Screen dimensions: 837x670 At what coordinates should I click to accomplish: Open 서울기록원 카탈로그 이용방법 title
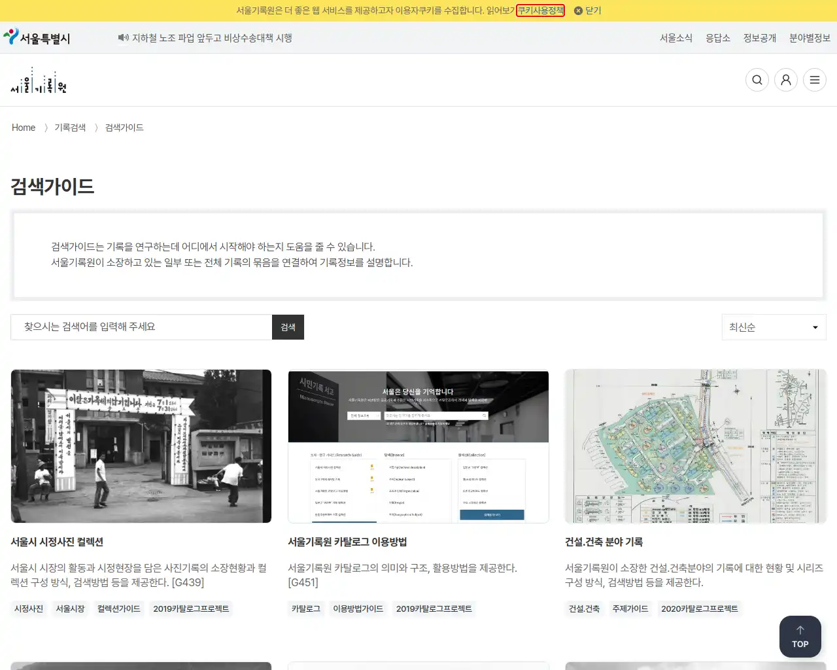[347, 542]
